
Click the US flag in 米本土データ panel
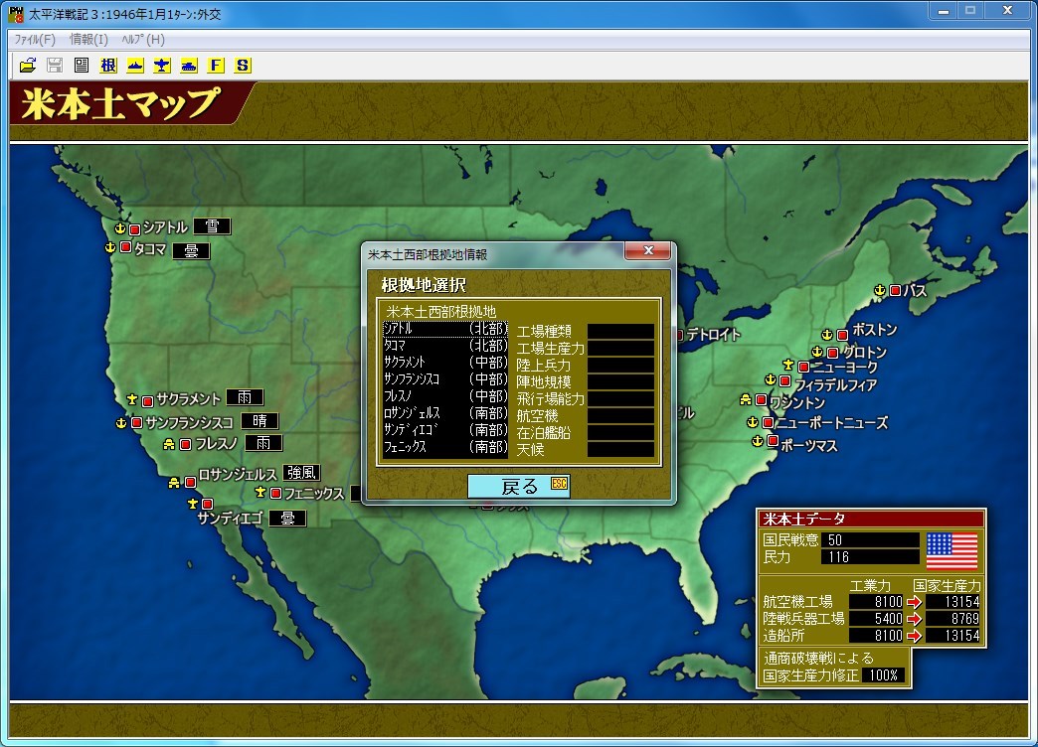[x=951, y=551]
